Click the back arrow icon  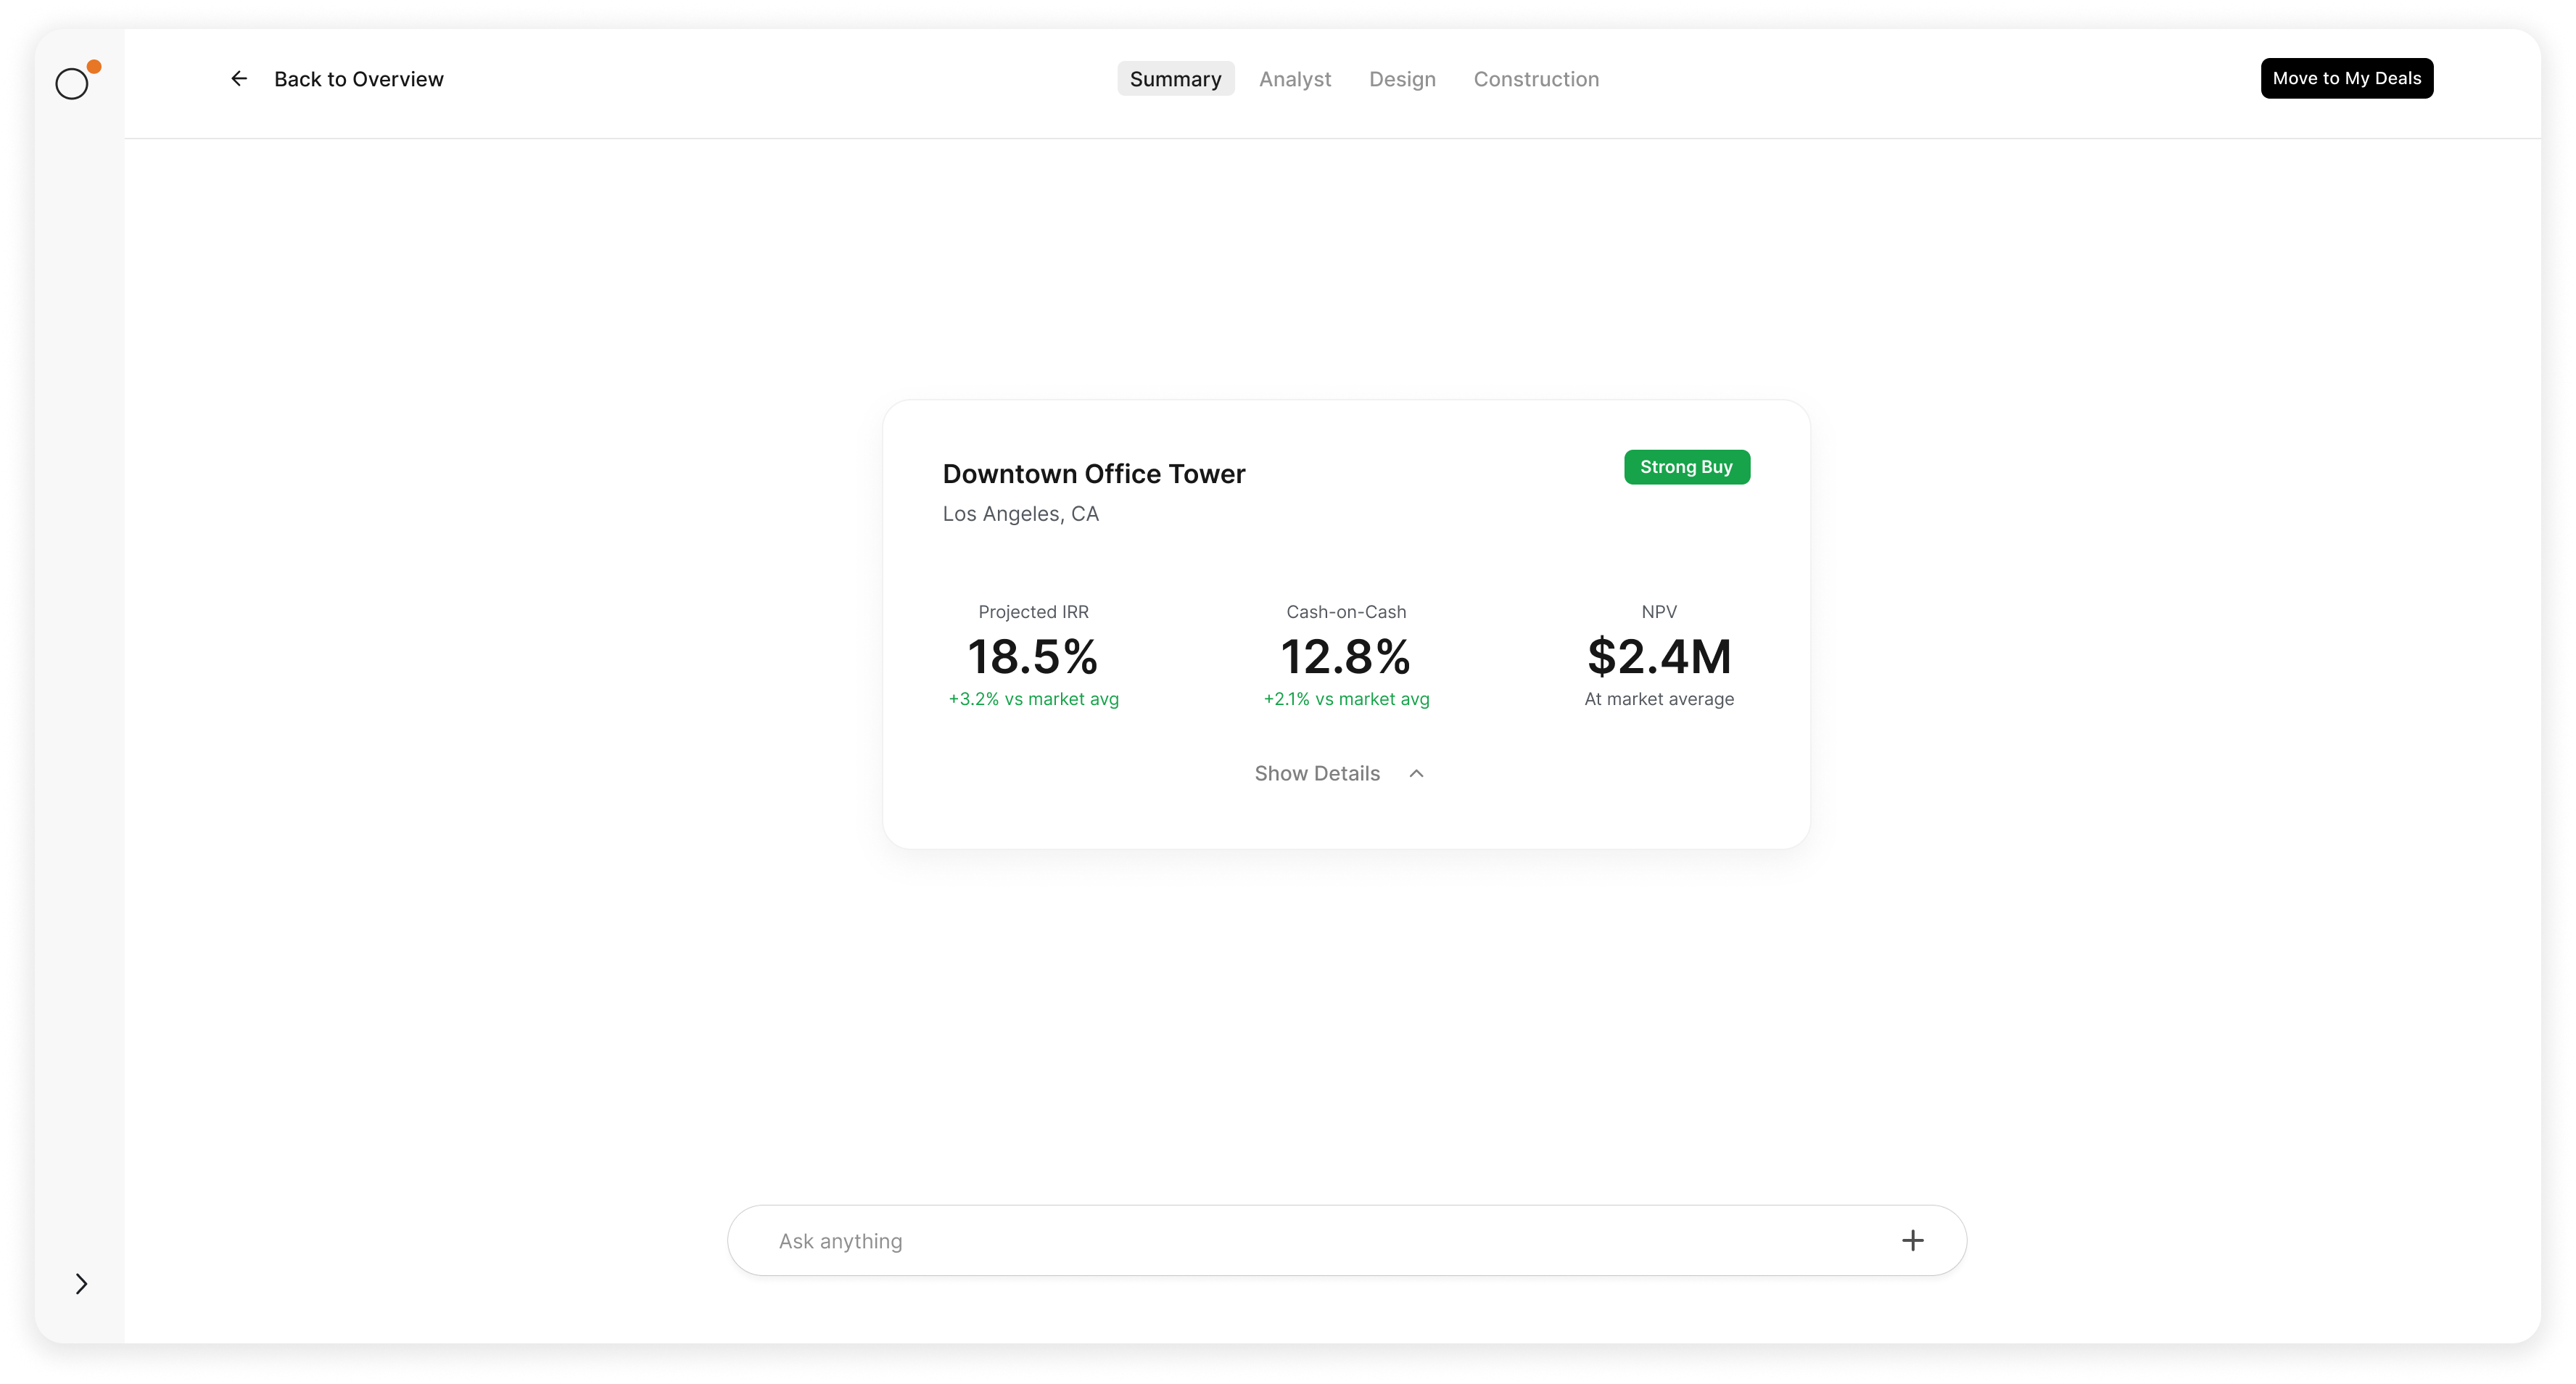(239, 78)
